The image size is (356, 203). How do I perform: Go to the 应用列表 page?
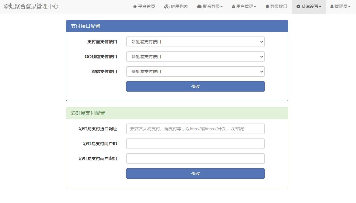[176, 7]
